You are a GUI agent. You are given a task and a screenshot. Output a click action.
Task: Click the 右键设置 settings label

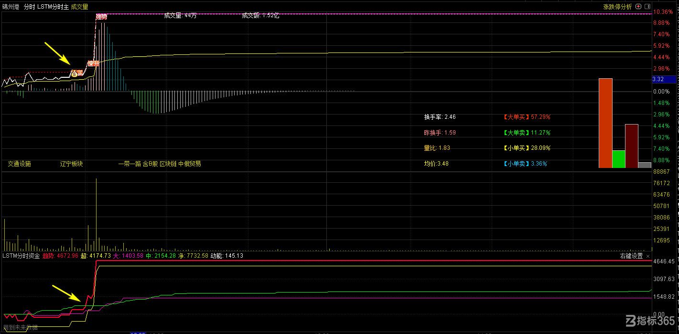tap(631, 256)
